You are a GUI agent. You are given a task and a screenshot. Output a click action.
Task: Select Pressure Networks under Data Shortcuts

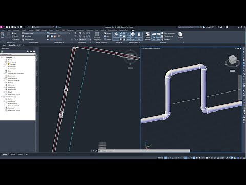[x=14, y=106]
